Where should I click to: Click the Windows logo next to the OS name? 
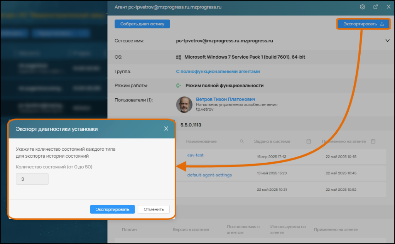pos(178,57)
